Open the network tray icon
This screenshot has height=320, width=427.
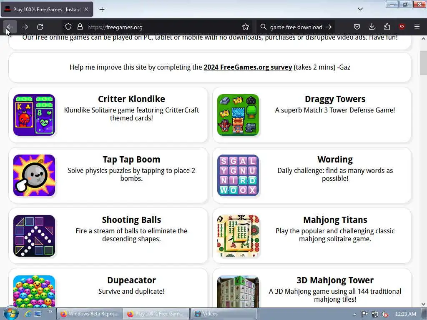point(375,314)
